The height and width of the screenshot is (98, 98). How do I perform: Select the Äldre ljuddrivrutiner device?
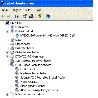[33, 86]
